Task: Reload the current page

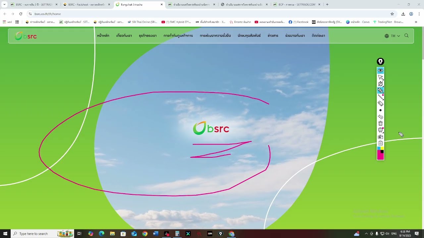Action: coord(21,14)
